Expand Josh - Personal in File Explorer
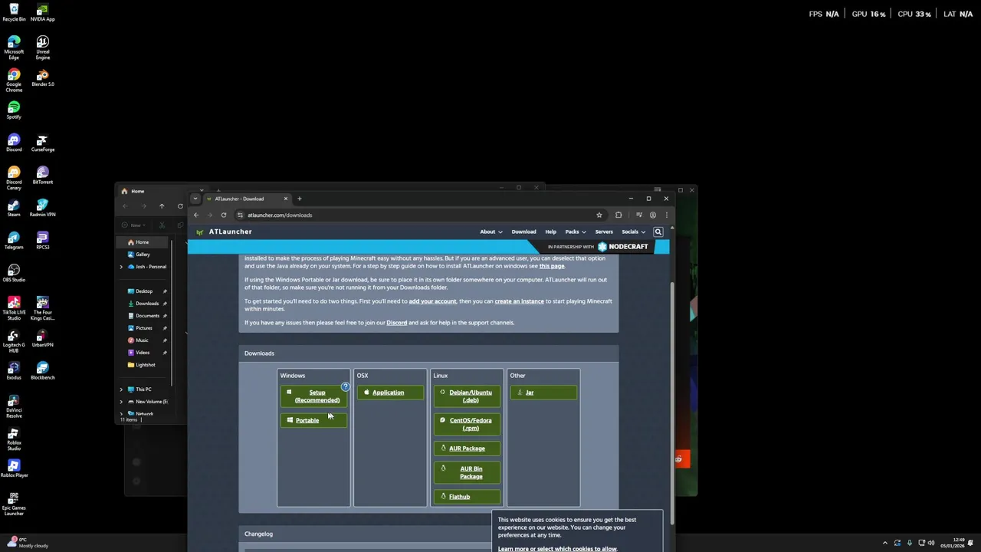Image resolution: width=981 pixels, height=552 pixels. pos(121,267)
